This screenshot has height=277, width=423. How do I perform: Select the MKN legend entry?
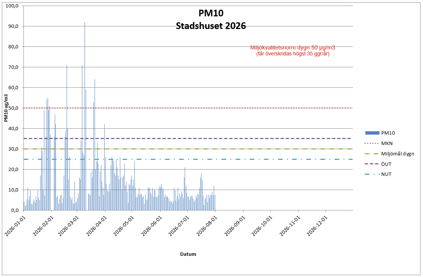coord(378,144)
